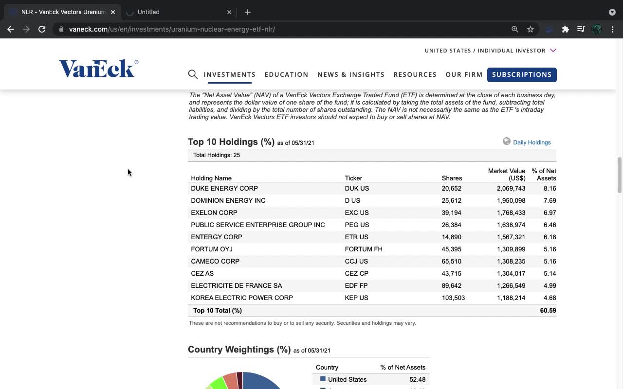Click the ticker DUK US

pos(357,188)
